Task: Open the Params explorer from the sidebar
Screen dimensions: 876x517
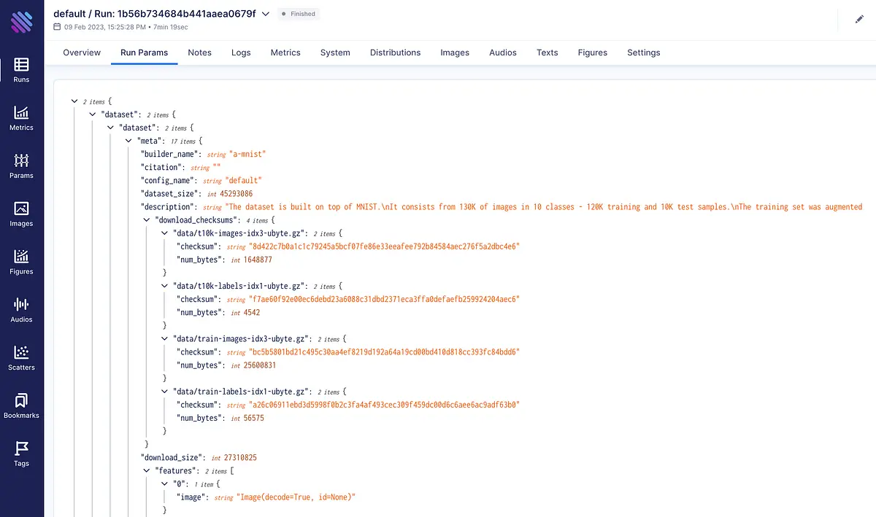Action: [x=21, y=166]
